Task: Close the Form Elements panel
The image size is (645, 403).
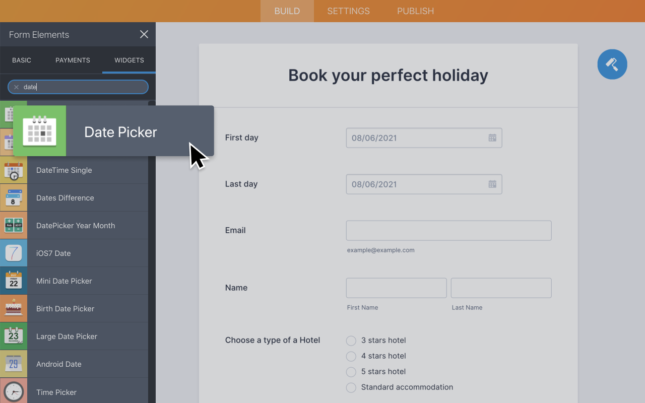Action: pyautogui.click(x=144, y=34)
